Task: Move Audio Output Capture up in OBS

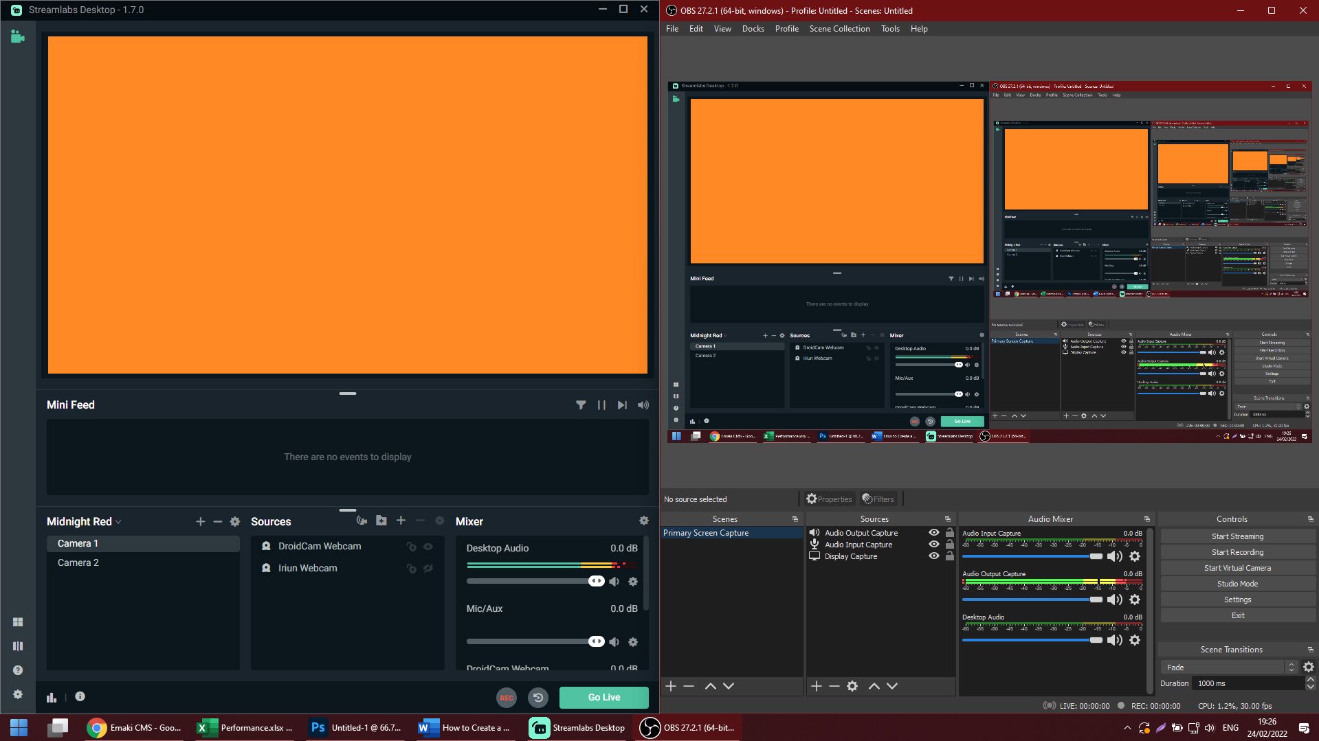Action: coord(874,685)
